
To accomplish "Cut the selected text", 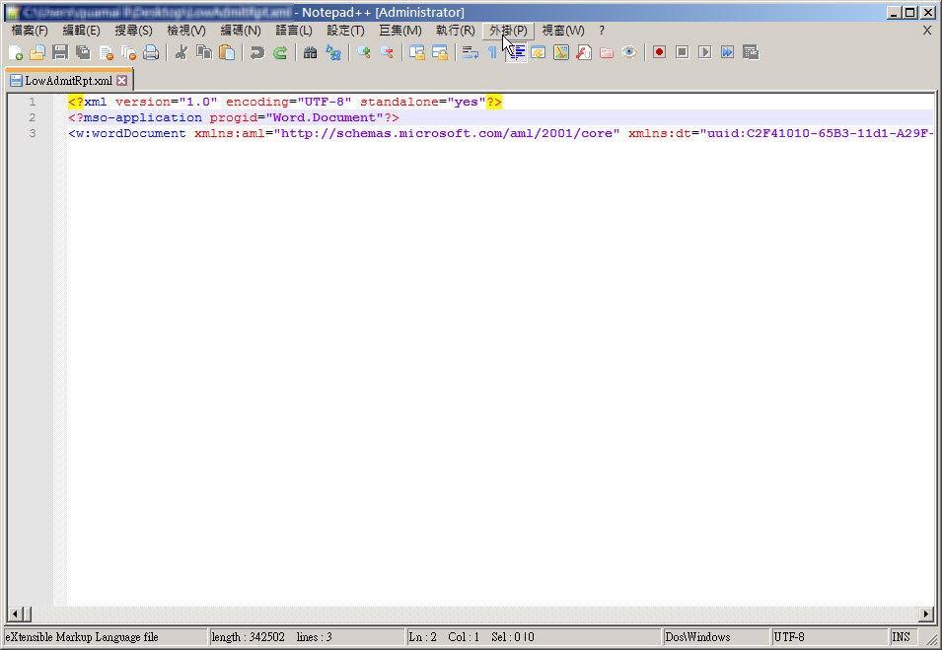I will (x=181, y=52).
